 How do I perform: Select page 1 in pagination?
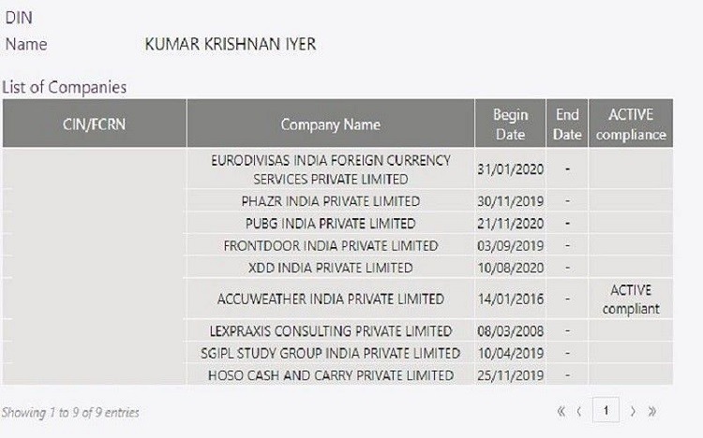pos(606,410)
